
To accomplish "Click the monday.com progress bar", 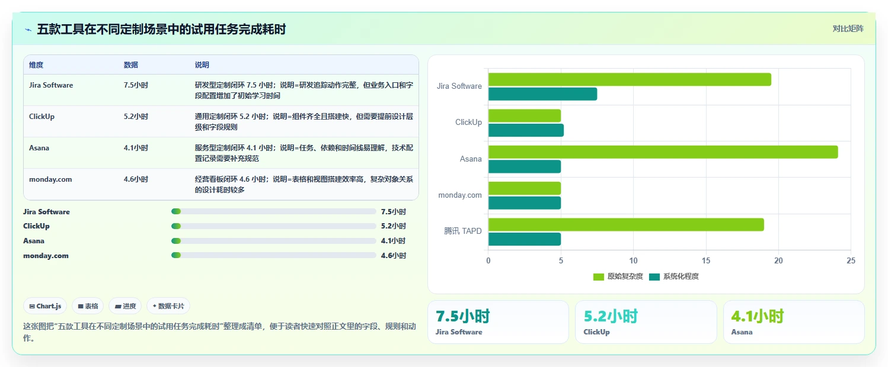I will (x=273, y=255).
